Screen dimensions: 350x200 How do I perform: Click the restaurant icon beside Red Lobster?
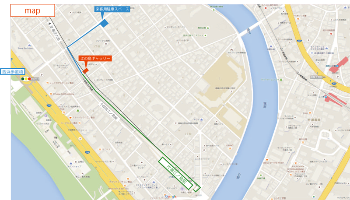point(48,83)
